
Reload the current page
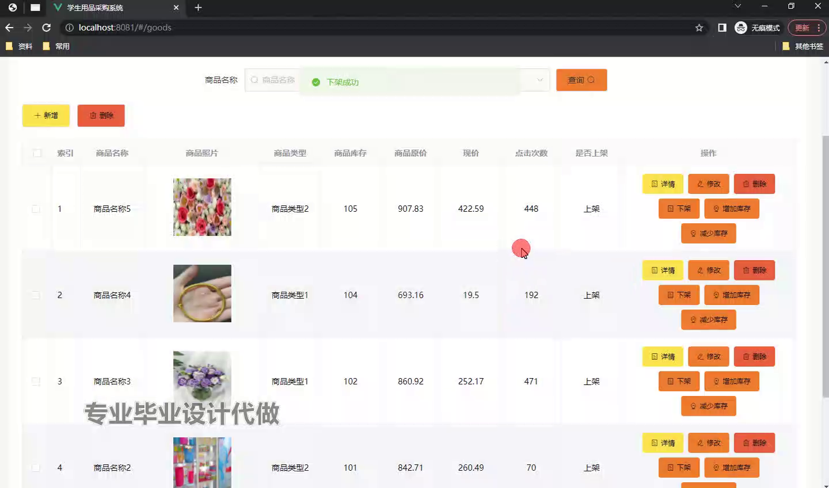47,28
